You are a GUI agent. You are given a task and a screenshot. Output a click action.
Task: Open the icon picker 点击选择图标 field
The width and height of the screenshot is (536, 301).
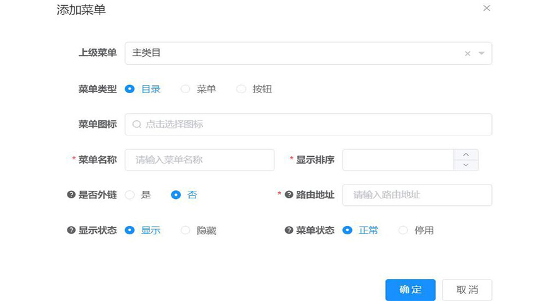pos(308,124)
